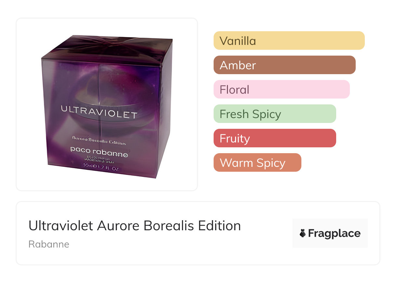Click the Vanilla label text

click(238, 41)
